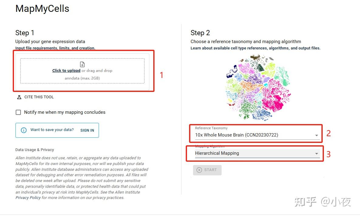Click the Reference Taxonomy dropdown arrow icon
This screenshot has height=216, width=360.
click(x=317, y=135)
